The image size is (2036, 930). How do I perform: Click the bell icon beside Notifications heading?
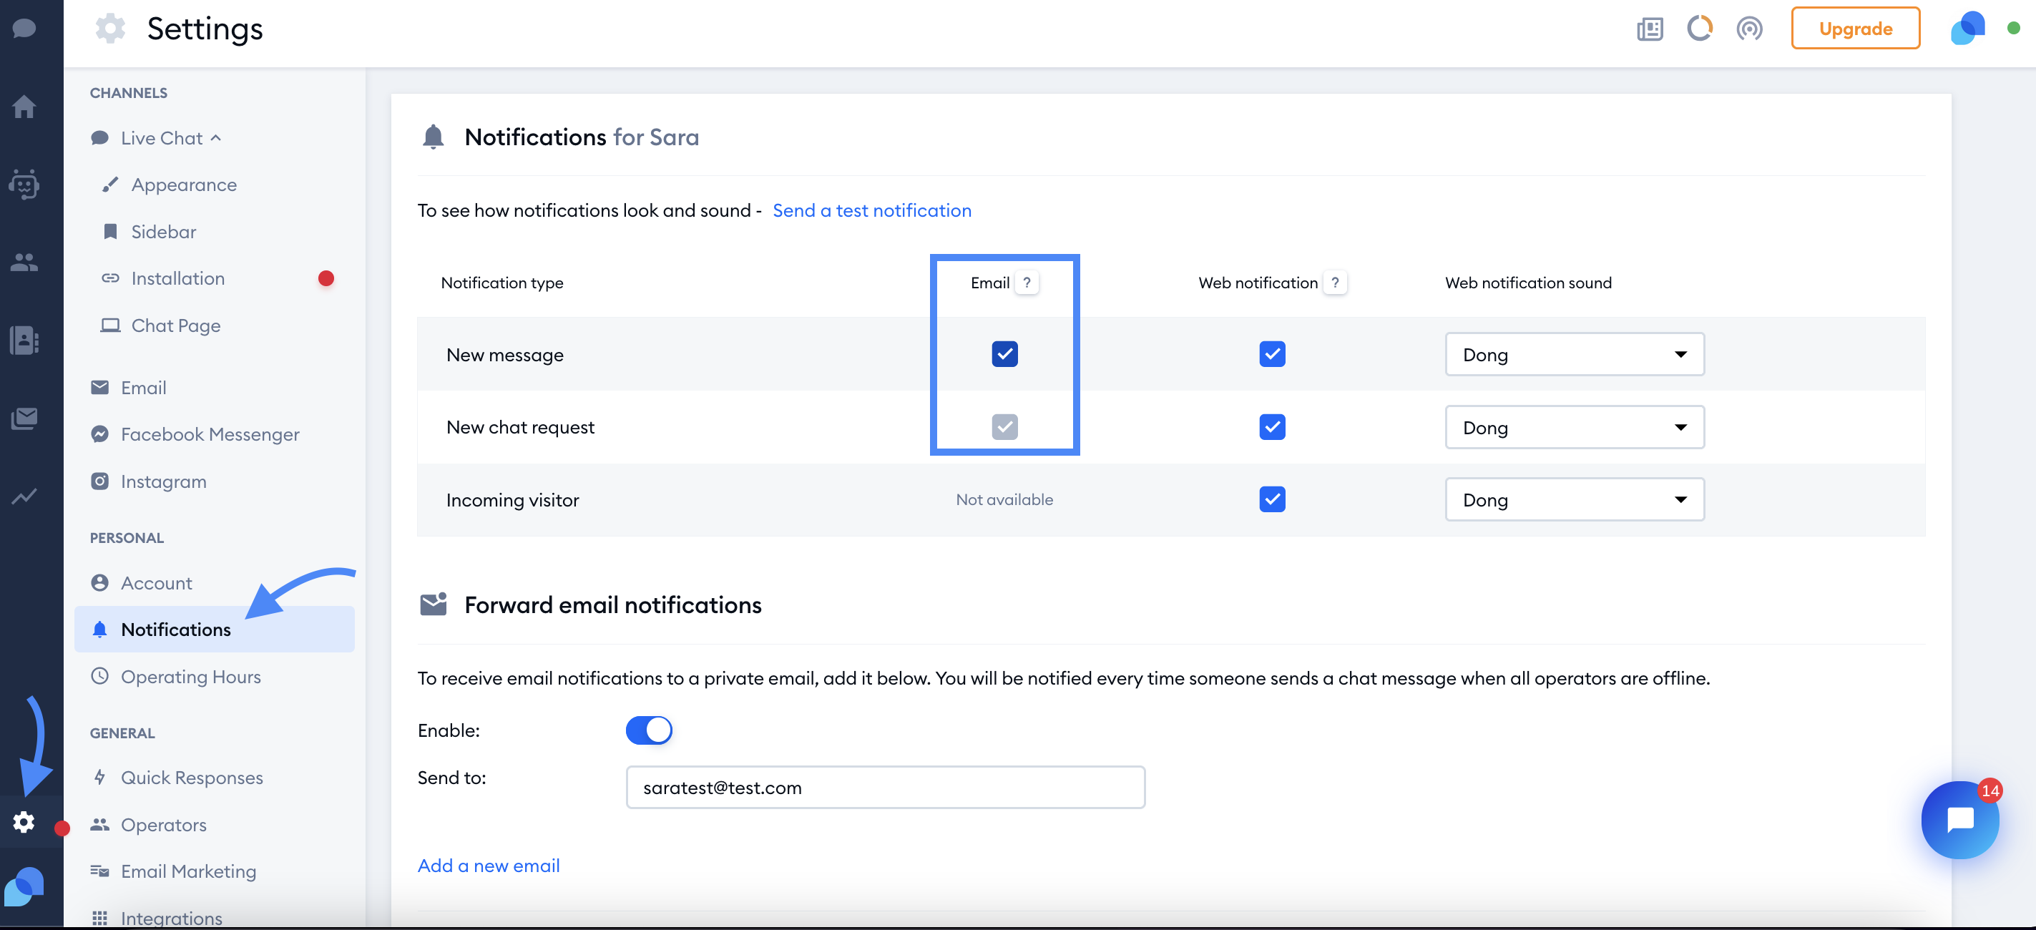[x=433, y=137]
